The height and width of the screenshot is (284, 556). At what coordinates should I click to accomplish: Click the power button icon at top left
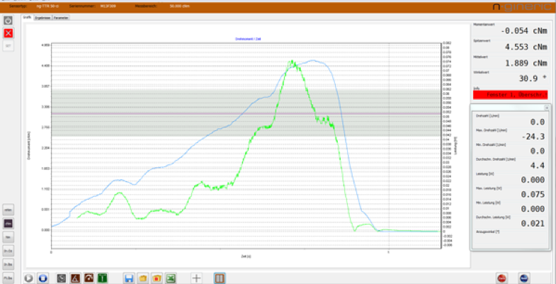[x=8, y=21]
